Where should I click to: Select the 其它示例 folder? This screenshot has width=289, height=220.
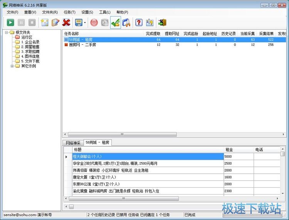click(x=29, y=66)
